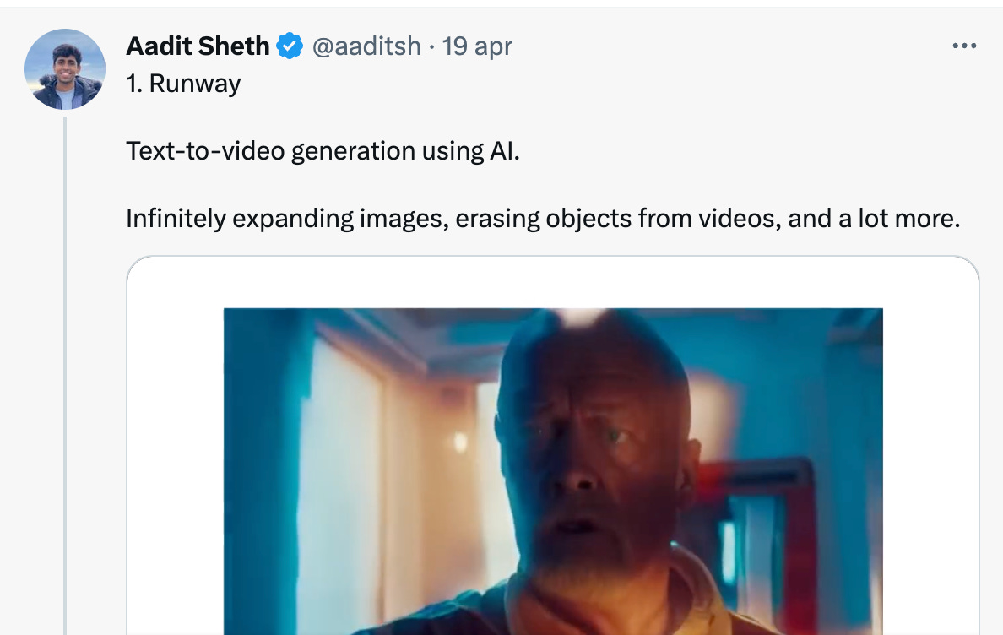Play the Runway video preview
The width and height of the screenshot is (1003, 635).
pos(553,471)
